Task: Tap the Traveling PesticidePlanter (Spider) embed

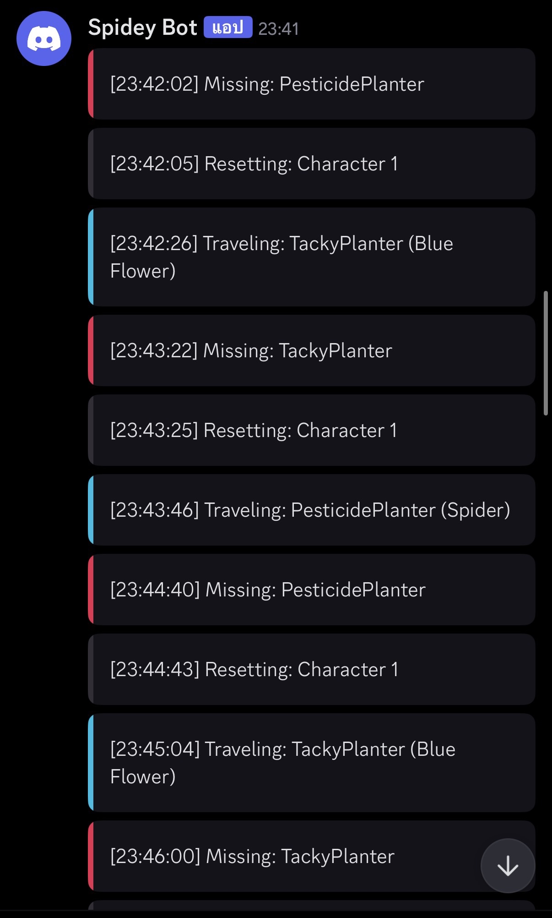Action: pos(312,510)
